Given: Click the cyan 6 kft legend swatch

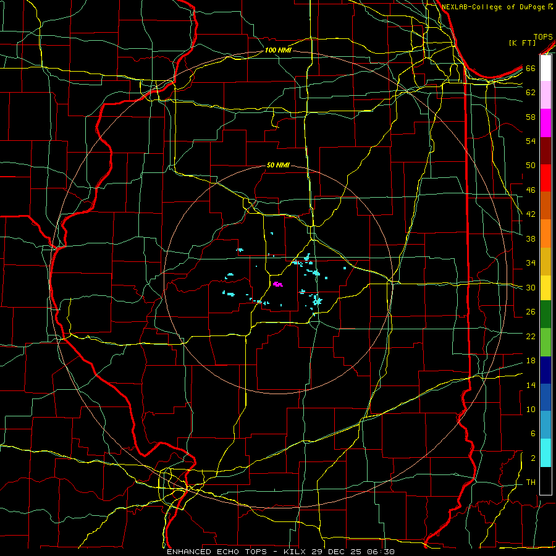Looking at the screenshot, I should click(x=545, y=453).
